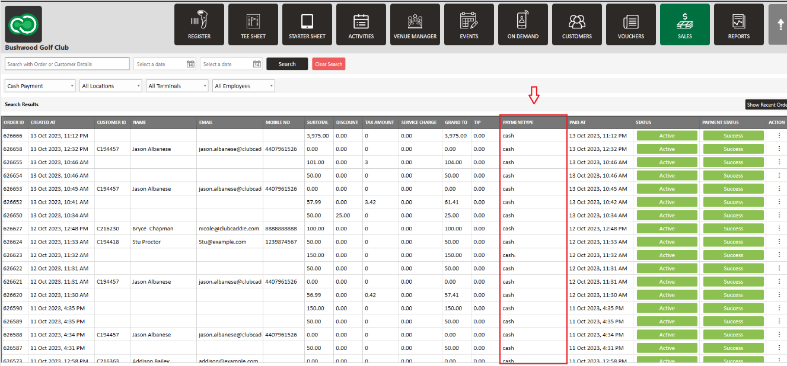
Task: Open the Vouchers module
Action: pos(631,24)
